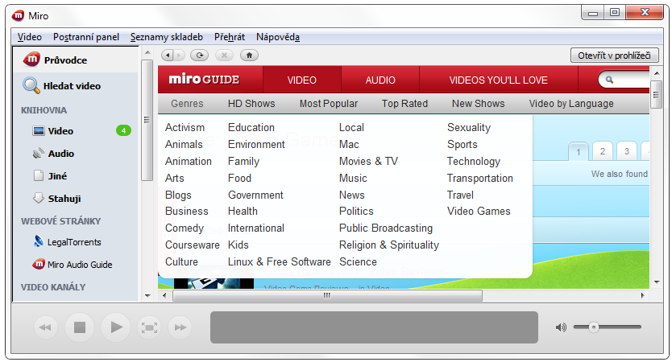The width and height of the screenshot is (672, 362).
Task: Open the HD Shows section
Action: [251, 104]
